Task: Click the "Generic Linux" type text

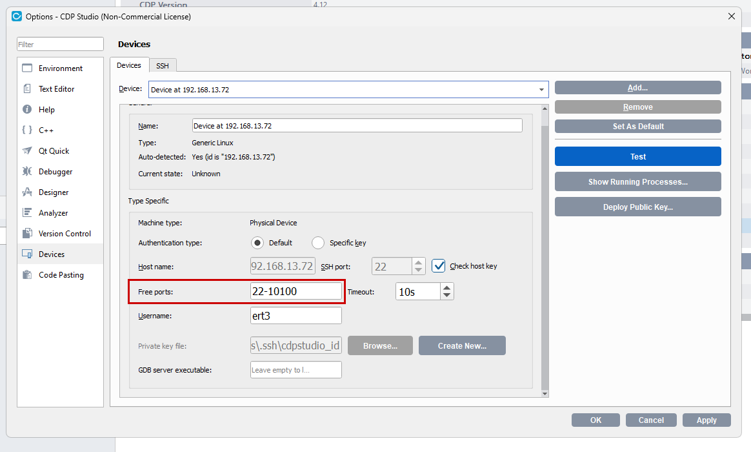Action: pyautogui.click(x=213, y=143)
